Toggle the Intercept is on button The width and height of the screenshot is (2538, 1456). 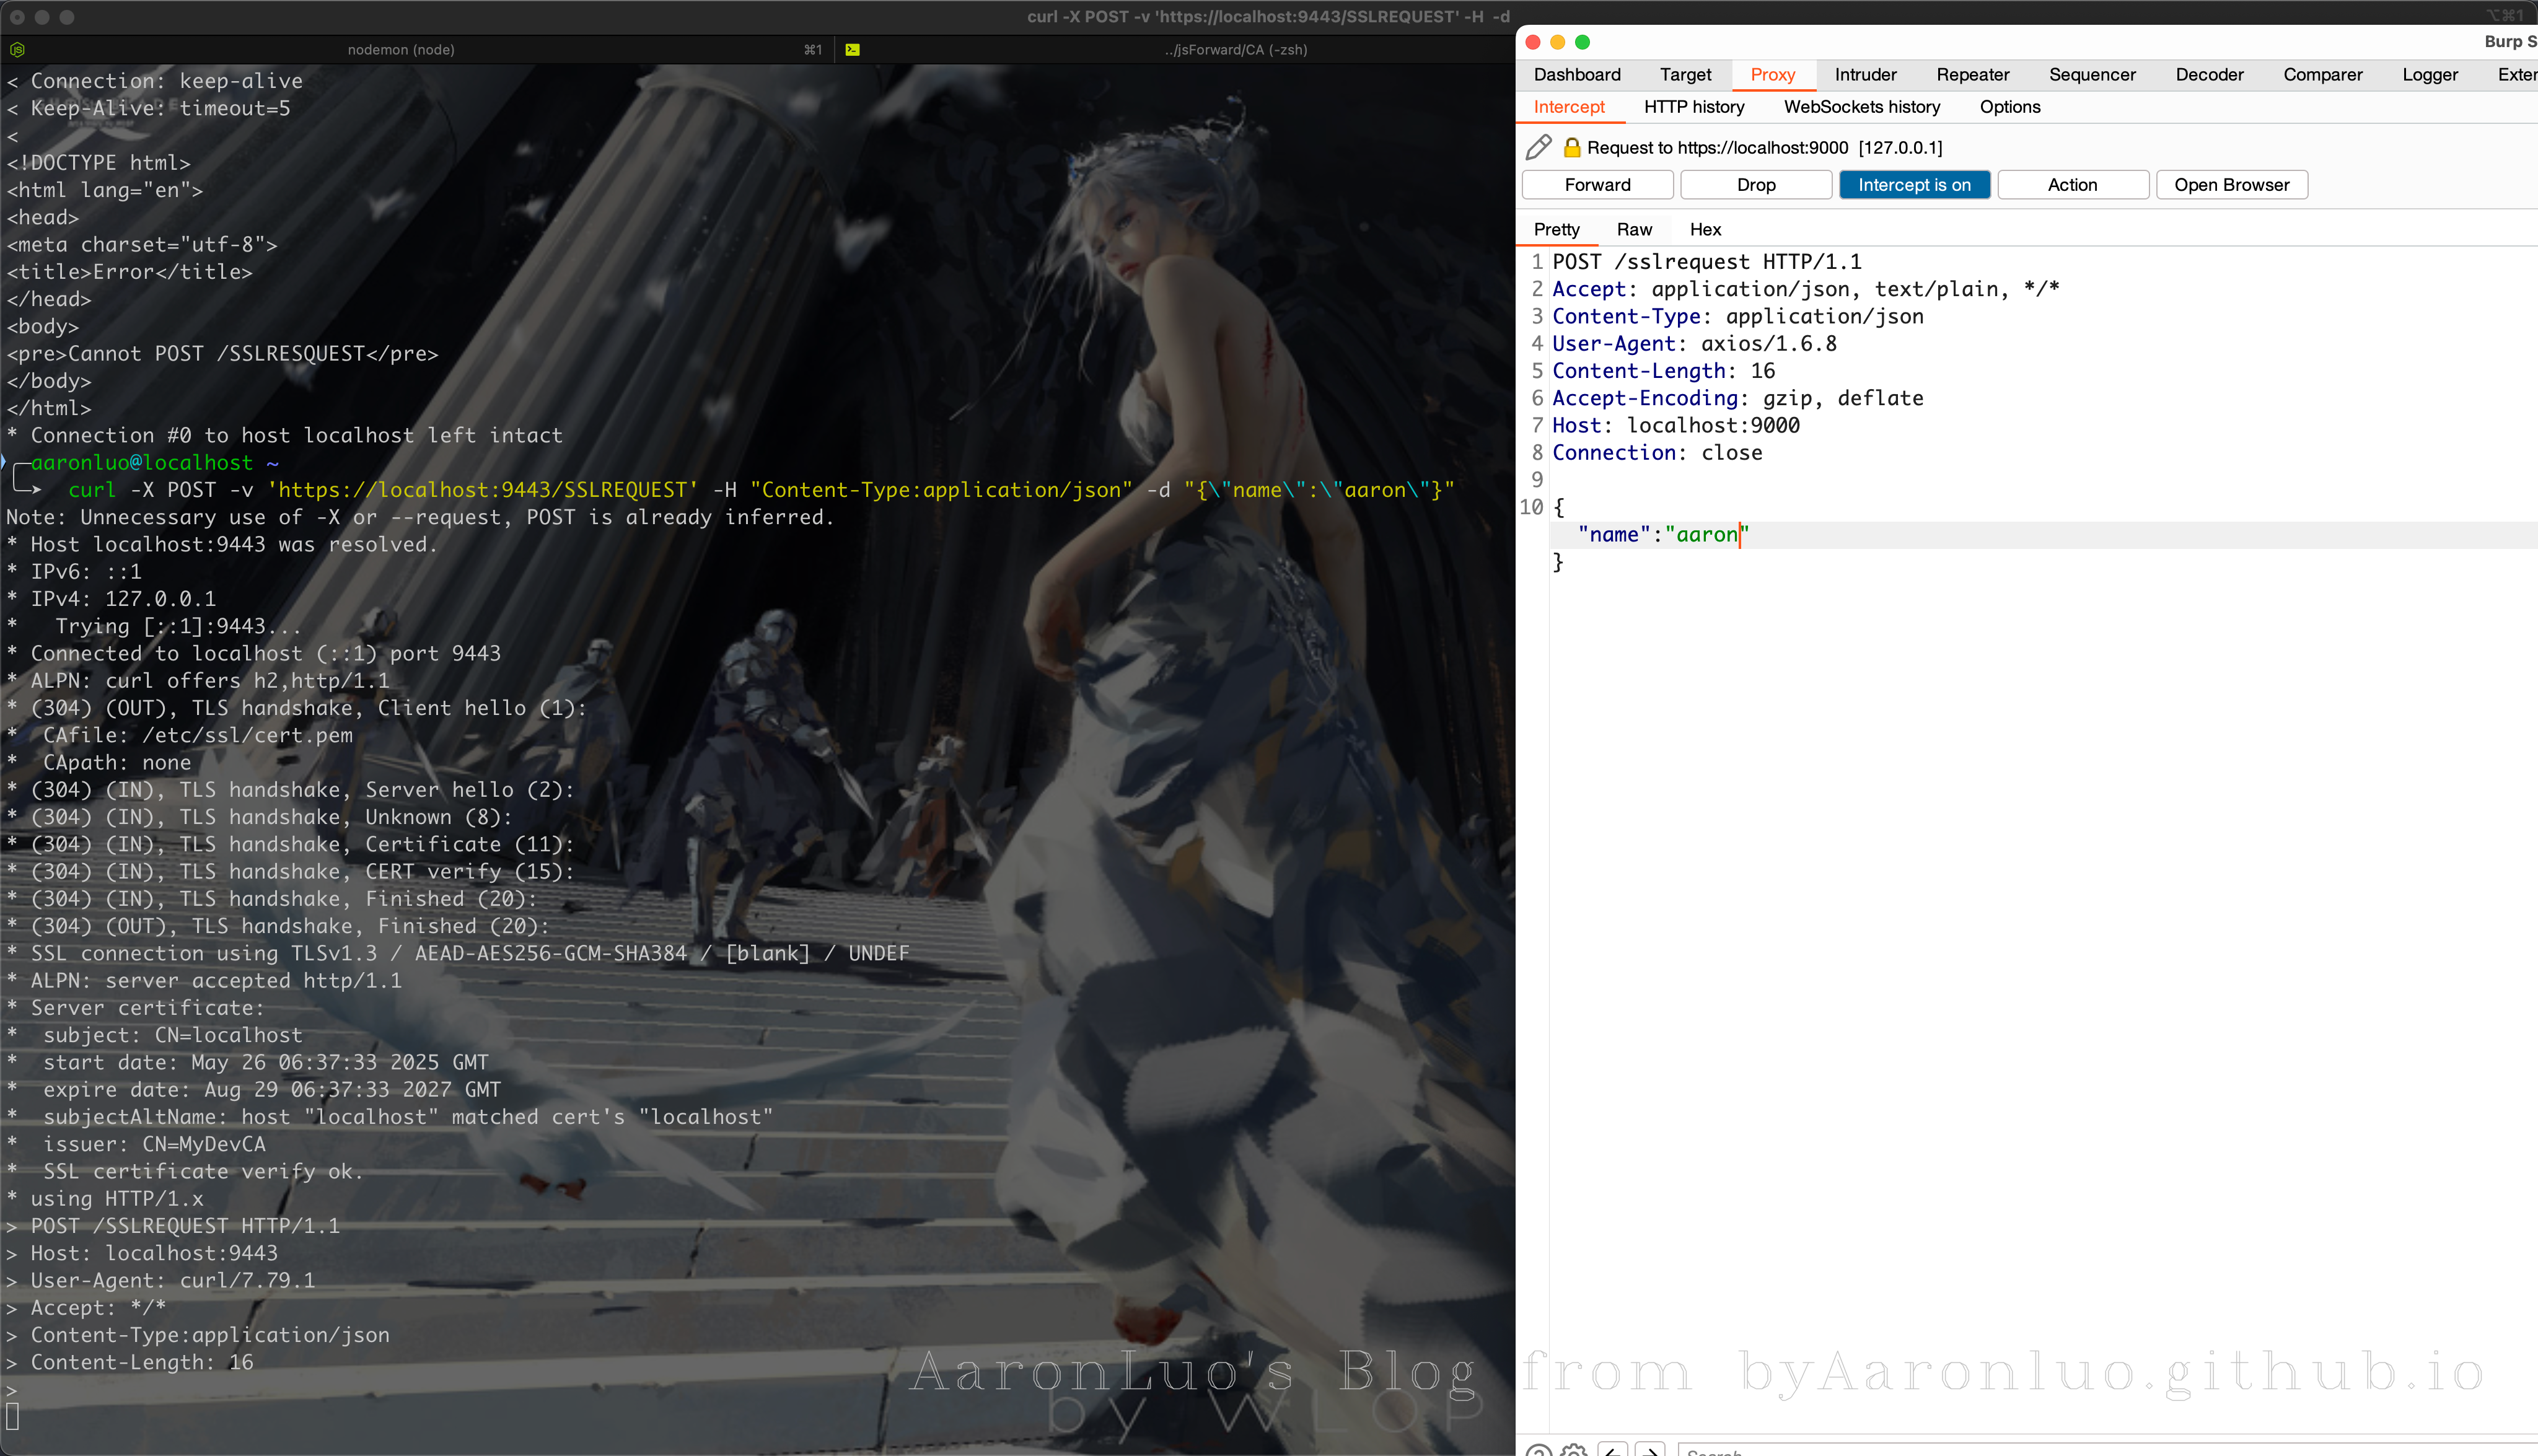pyautogui.click(x=1914, y=185)
